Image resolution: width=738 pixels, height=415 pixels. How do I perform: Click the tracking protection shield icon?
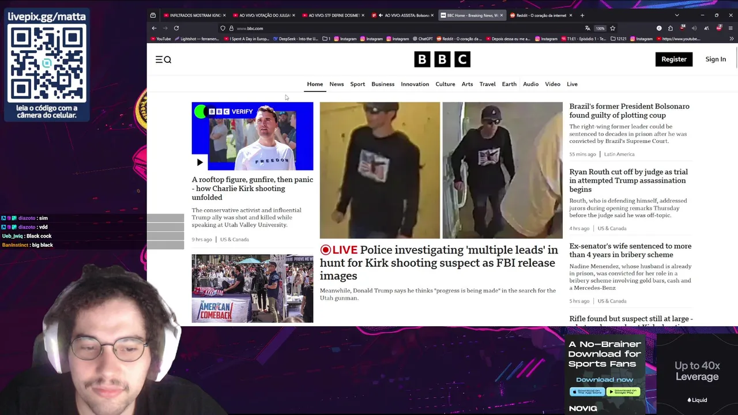[x=223, y=28]
